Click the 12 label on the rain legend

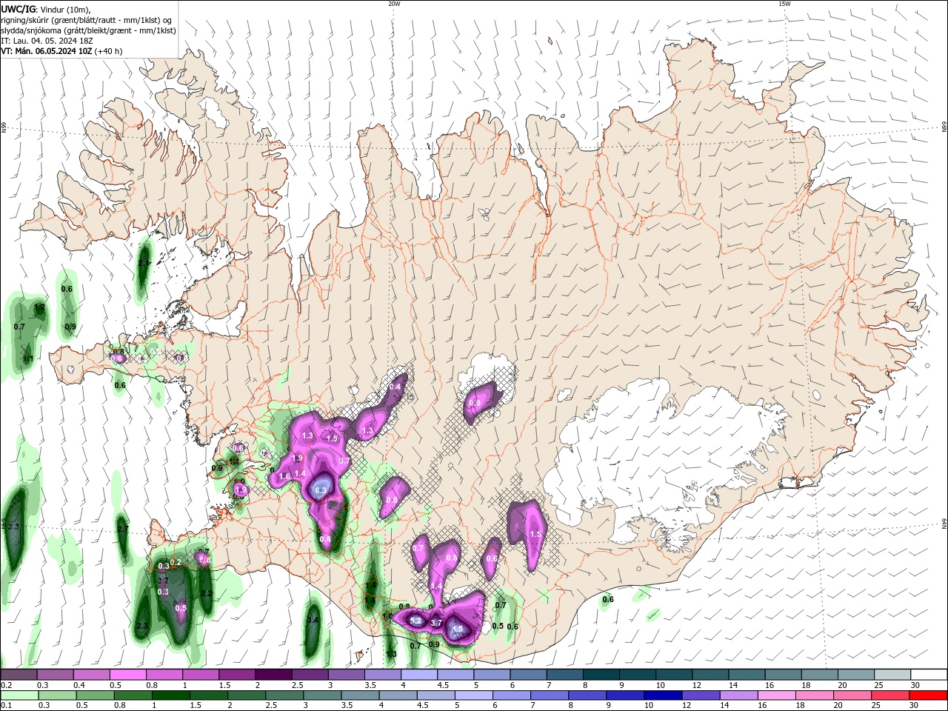[687, 706]
